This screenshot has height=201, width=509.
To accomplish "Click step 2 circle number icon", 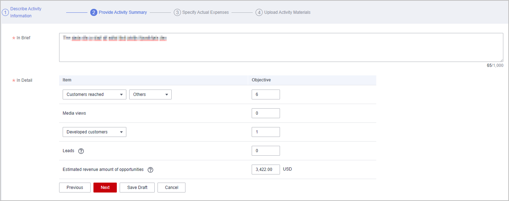I will point(94,12).
